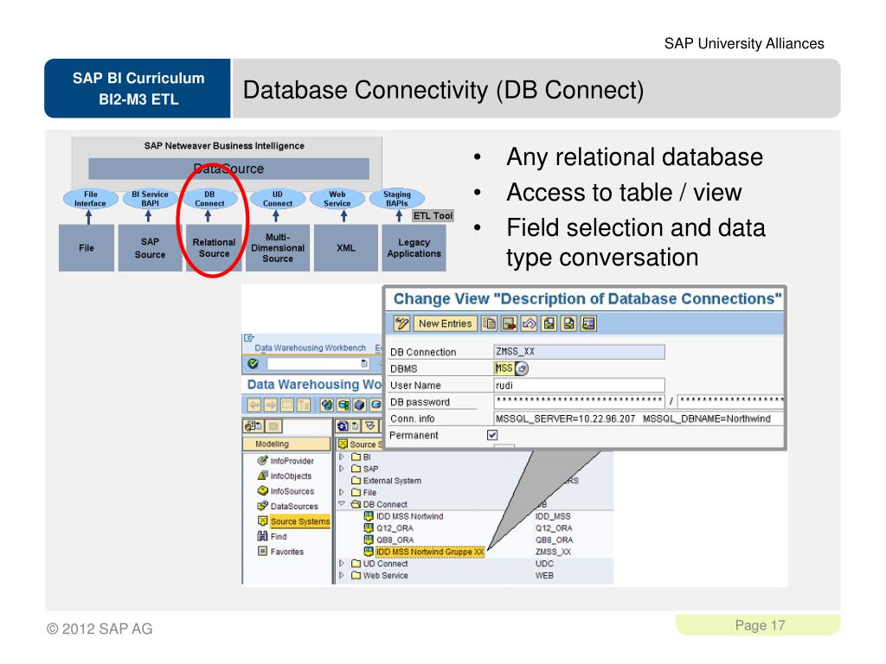Click the Legacy Applications box in the diagram
The height and width of the screenshot is (664, 886).
(x=414, y=248)
